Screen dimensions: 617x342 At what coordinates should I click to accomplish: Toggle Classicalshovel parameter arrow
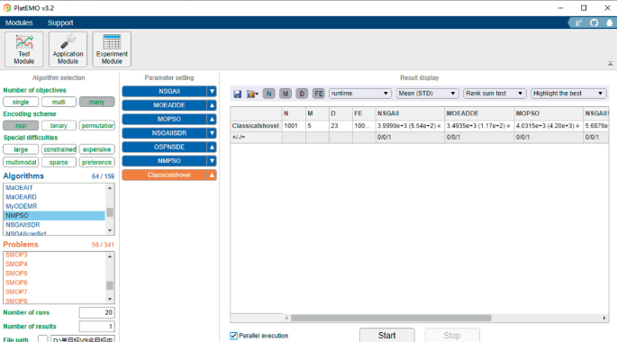click(212, 175)
